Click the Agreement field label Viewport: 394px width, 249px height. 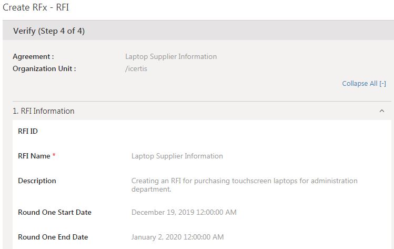(33, 56)
